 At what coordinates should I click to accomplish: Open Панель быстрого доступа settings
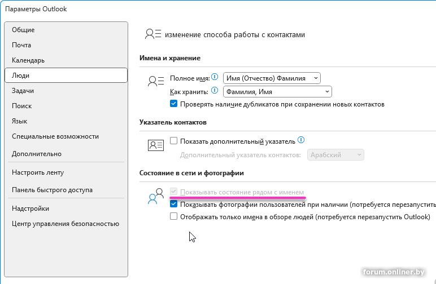[52, 190]
